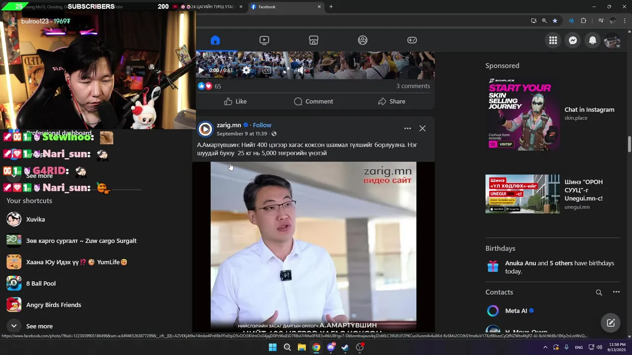Open the Facebook Groups icon

363,40
